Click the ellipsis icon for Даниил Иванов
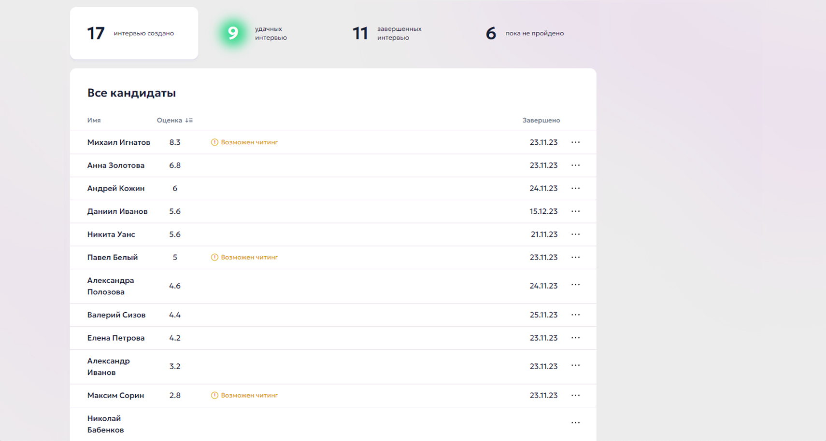This screenshot has height=441, width=826. [575, 211]
